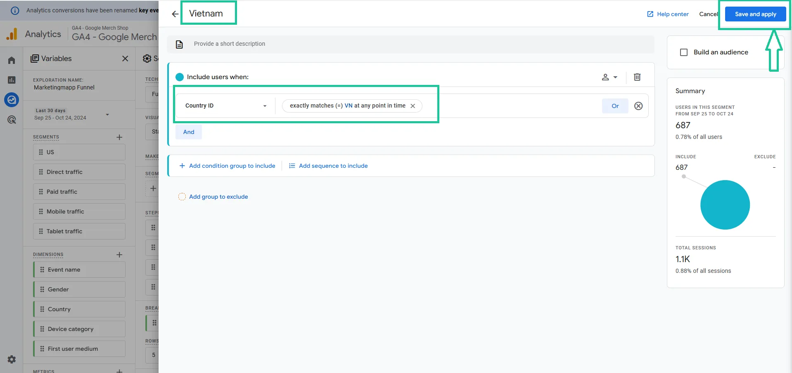
Task: Delete the condition group with trash icon
Action: [637, 77]
